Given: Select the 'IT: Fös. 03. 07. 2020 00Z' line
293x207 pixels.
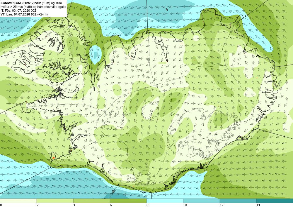Looking at the screenshot, I should coord(19,11).
